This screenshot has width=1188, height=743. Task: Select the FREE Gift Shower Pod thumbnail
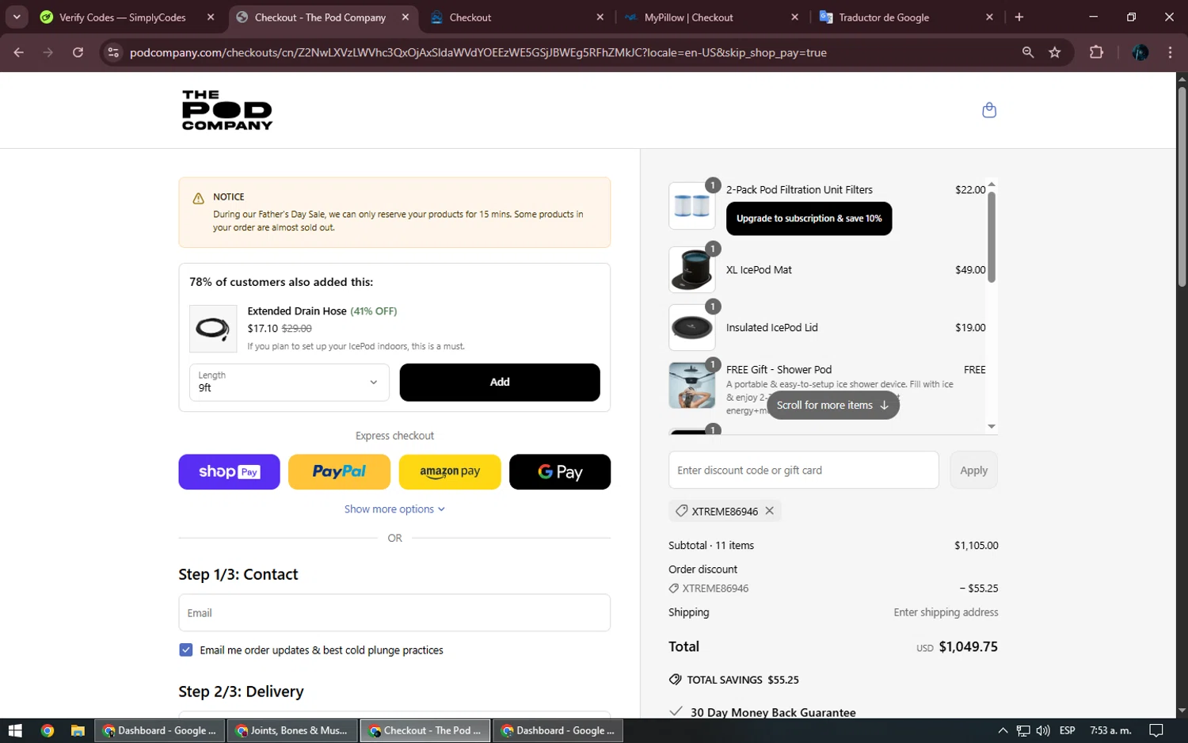[x=691, y=385]
